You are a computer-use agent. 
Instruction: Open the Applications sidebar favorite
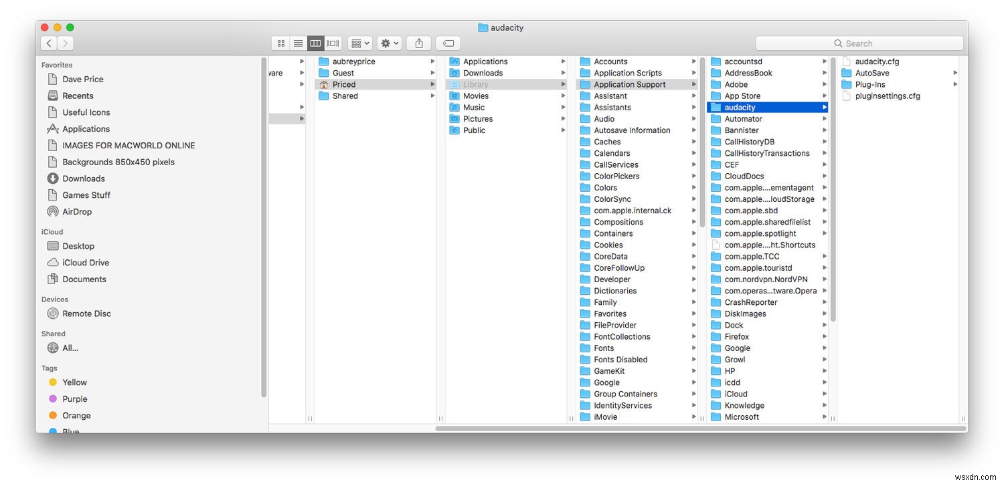(86, 129)
